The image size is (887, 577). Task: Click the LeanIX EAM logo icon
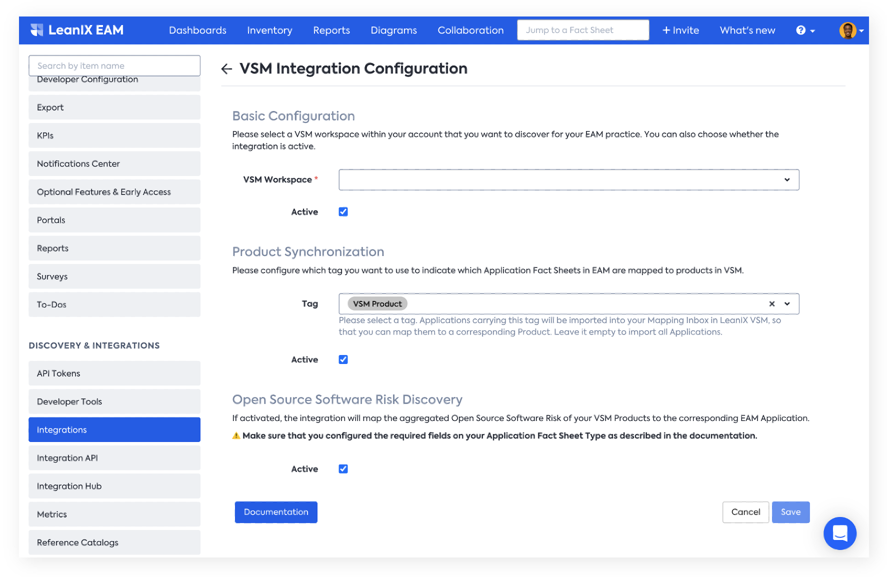[36, 30]
